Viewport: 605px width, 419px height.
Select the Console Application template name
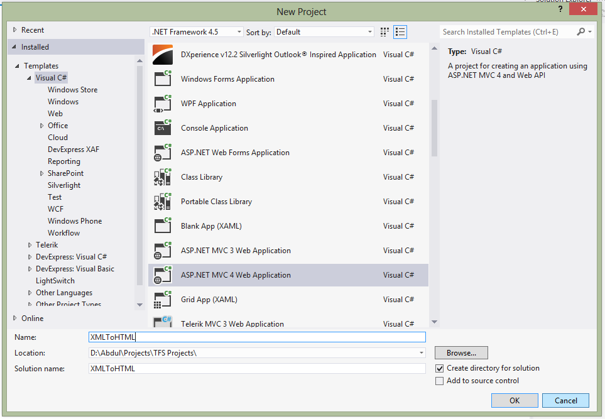point(214,128)
